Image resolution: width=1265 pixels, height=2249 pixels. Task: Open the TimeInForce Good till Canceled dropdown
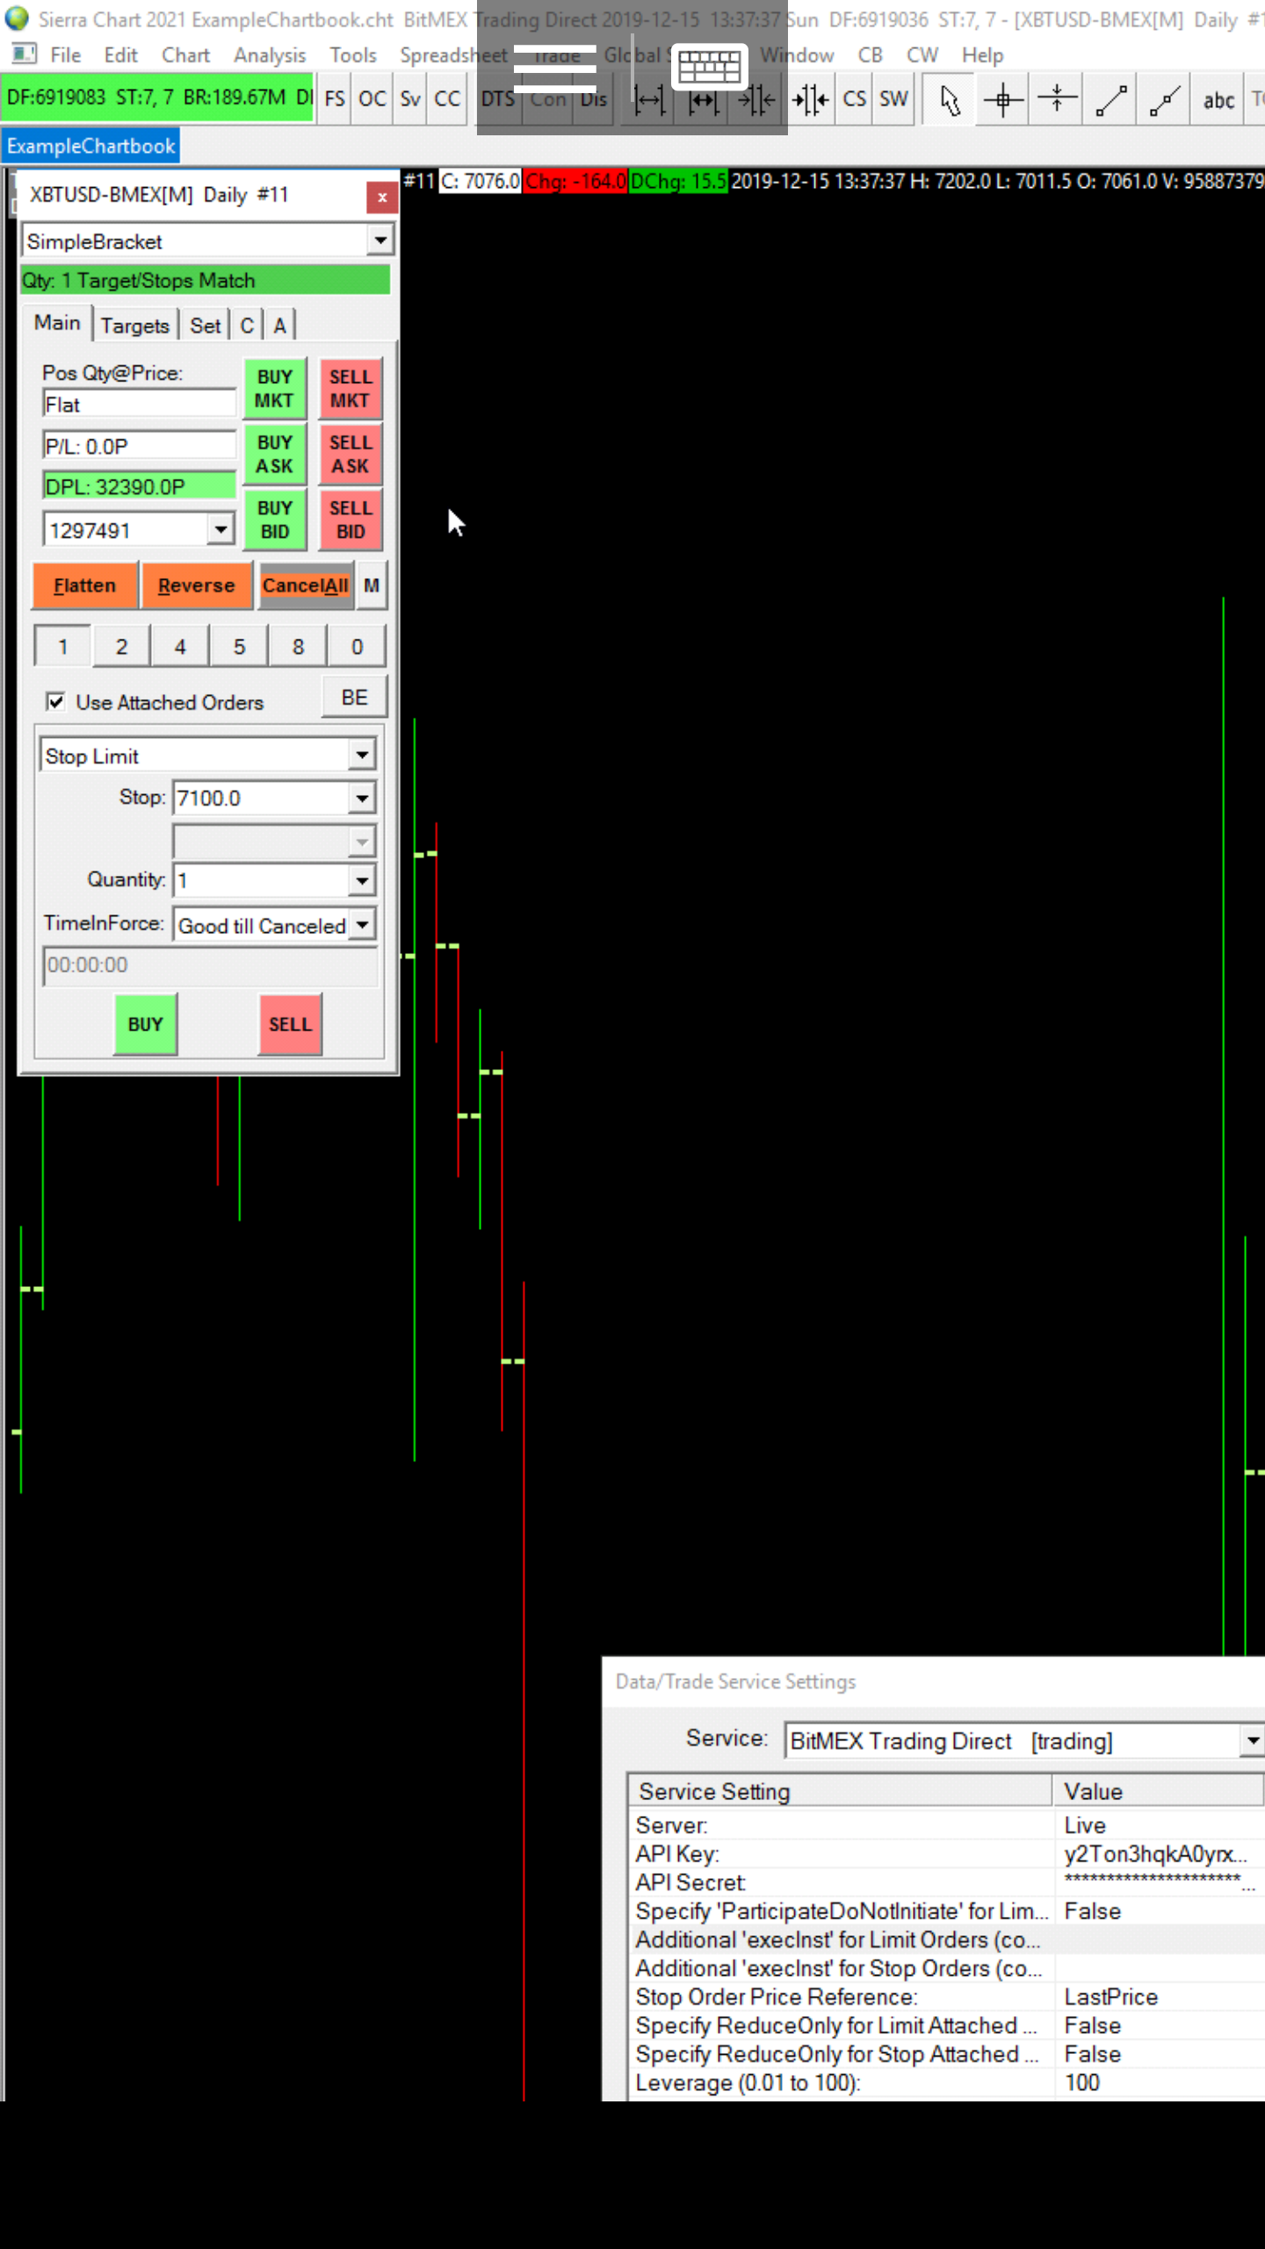pos(361,924)
